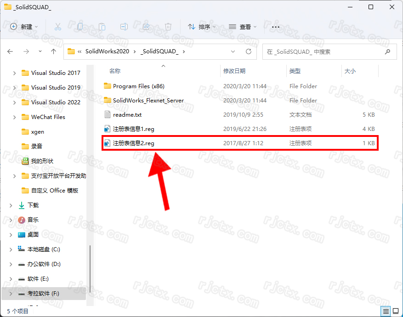
Task: Select the 注册表信息2.reg file
Action: (134, 143)
